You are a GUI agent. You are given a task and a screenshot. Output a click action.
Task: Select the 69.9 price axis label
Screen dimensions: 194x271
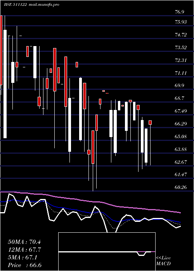(180, 86)
